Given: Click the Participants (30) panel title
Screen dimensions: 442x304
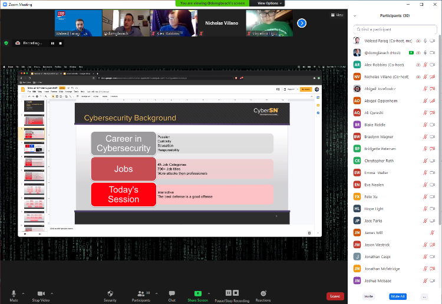Looking at the screenshot, I should pos(395,16).
